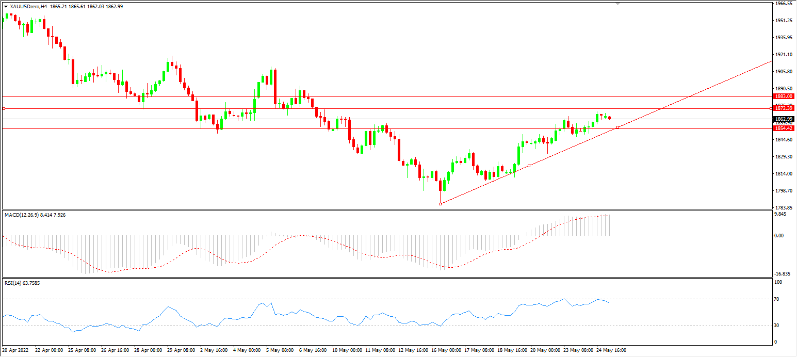
Task: Click the 28 Apr 00:00 time label
Action: point(149,350)
